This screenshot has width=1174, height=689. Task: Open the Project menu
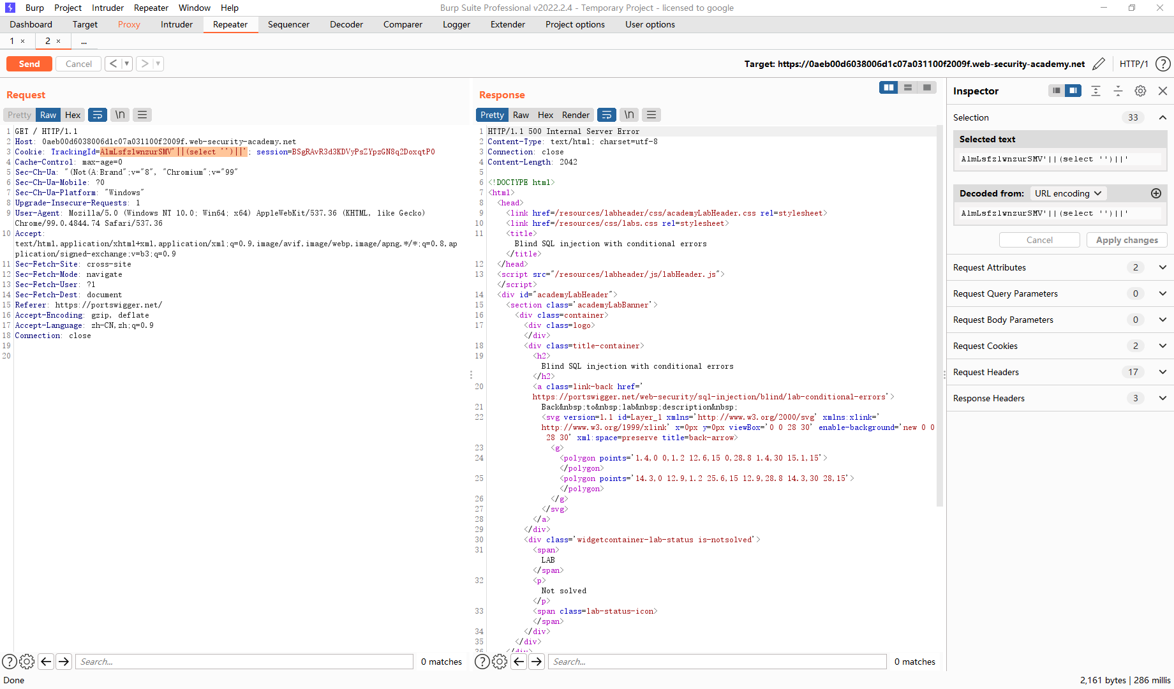tap(68, 8)
